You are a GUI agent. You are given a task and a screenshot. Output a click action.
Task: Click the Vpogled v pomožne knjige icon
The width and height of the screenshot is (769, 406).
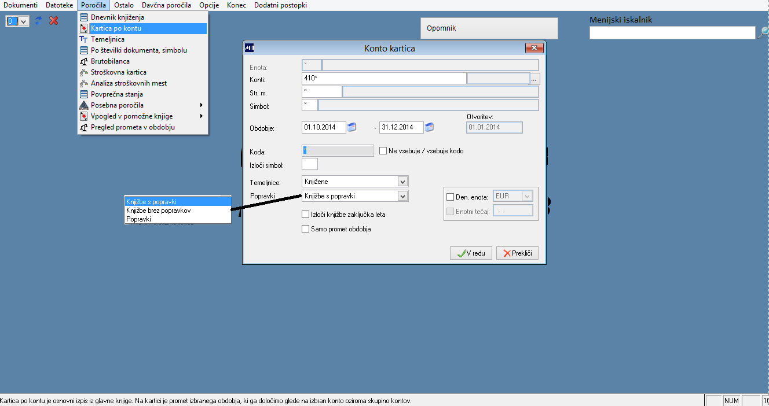84,116
